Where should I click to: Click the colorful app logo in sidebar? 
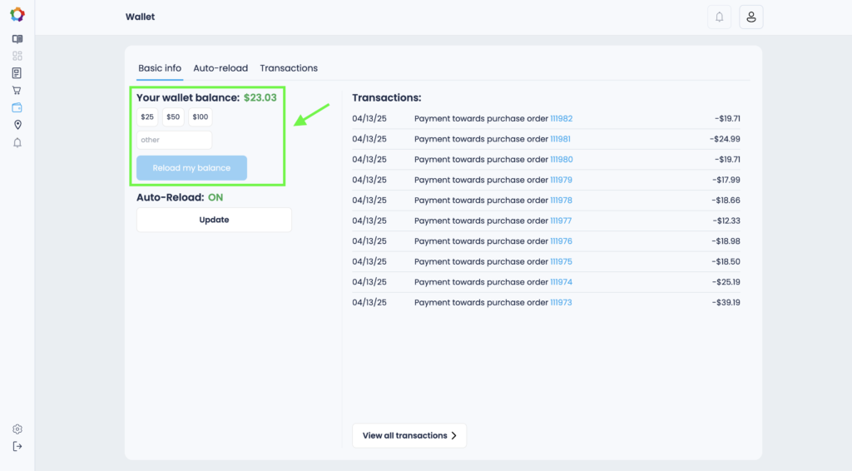click(17, 15)
